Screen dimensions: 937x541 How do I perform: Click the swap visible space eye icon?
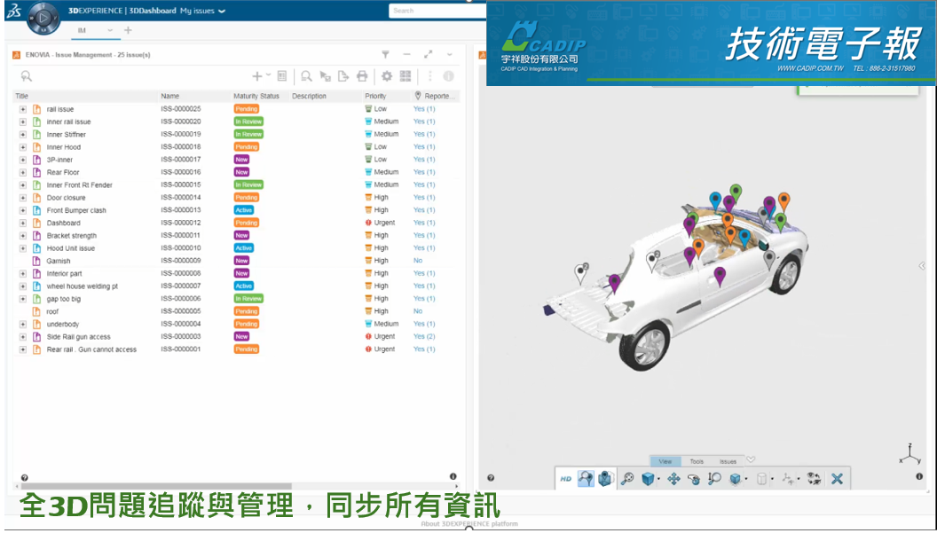(814, 478)
